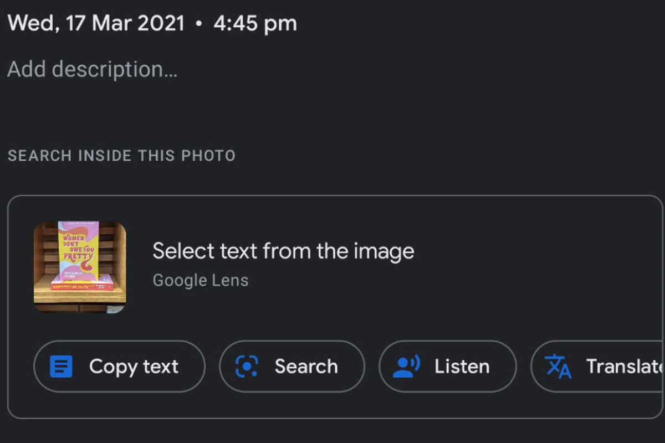Search the photo with Google Lens
The width and height of the screenshot is (665, 443).
[292, 367]
